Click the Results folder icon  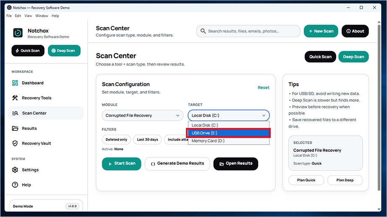15,128
